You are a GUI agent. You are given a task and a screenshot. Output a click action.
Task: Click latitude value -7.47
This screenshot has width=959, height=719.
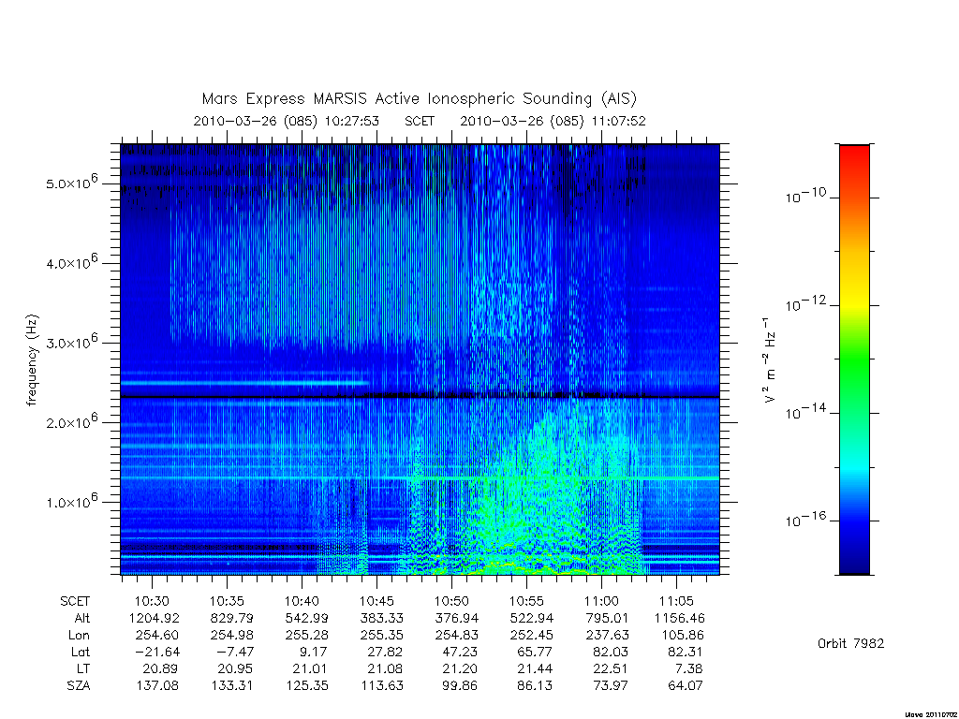(236, 652)
